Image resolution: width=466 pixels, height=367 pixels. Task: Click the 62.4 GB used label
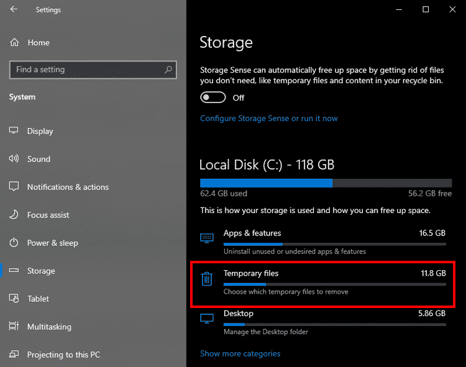click(x=224, y=194)
